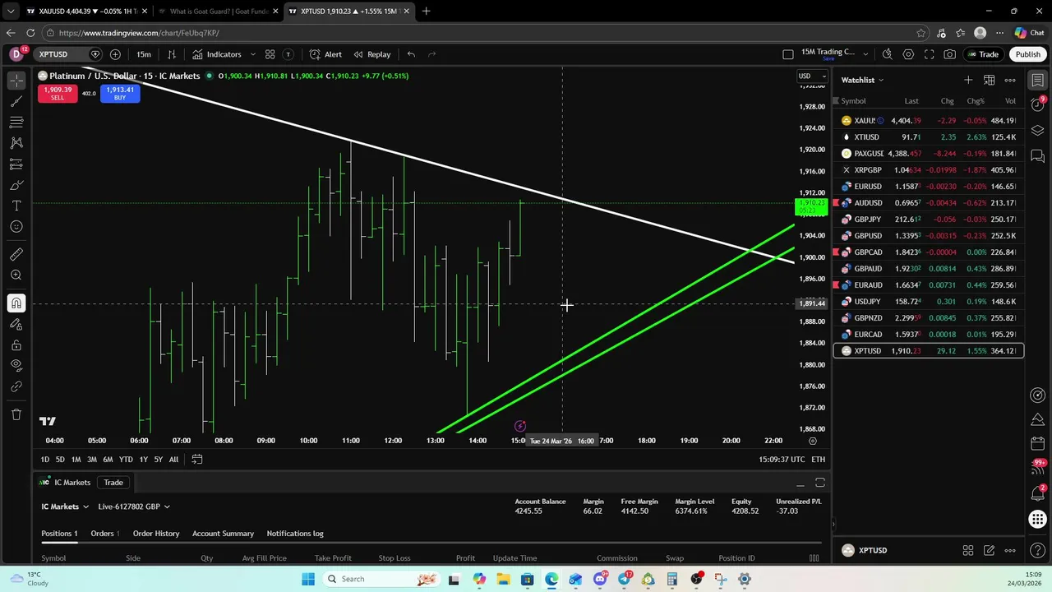Open the watchlist more options menu
This screenshot has width=1052, height=592.
pyautogui.click(x=1010, y=80)
